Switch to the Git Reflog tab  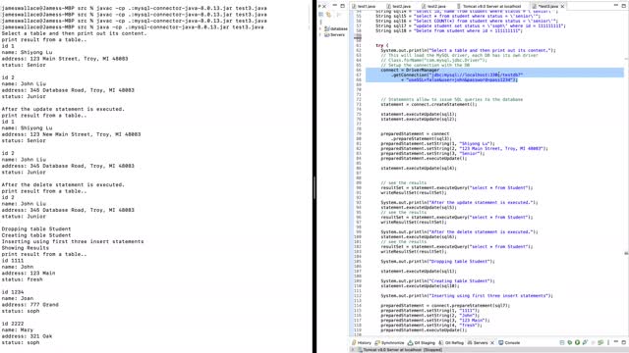click(x=451, y=342)
